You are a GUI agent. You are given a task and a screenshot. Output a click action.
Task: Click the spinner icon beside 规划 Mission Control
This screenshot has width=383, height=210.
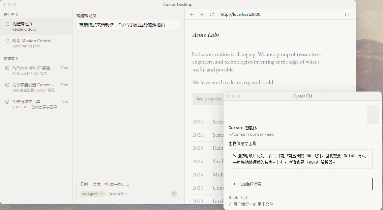[x=7, y=41]
